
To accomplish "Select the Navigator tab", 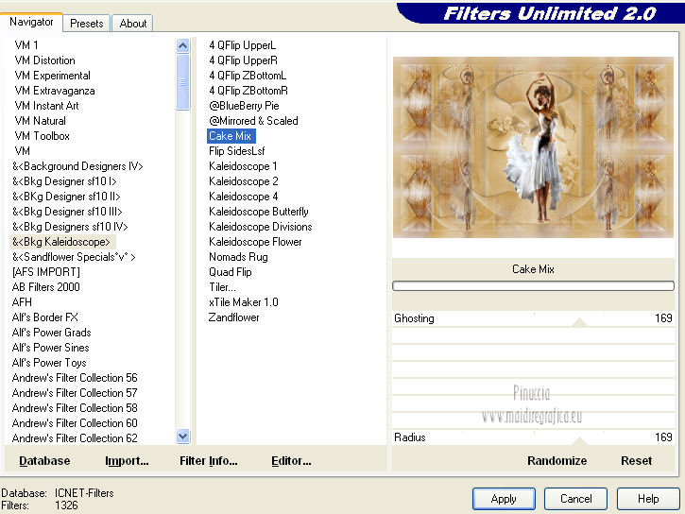I will [31, 22].
